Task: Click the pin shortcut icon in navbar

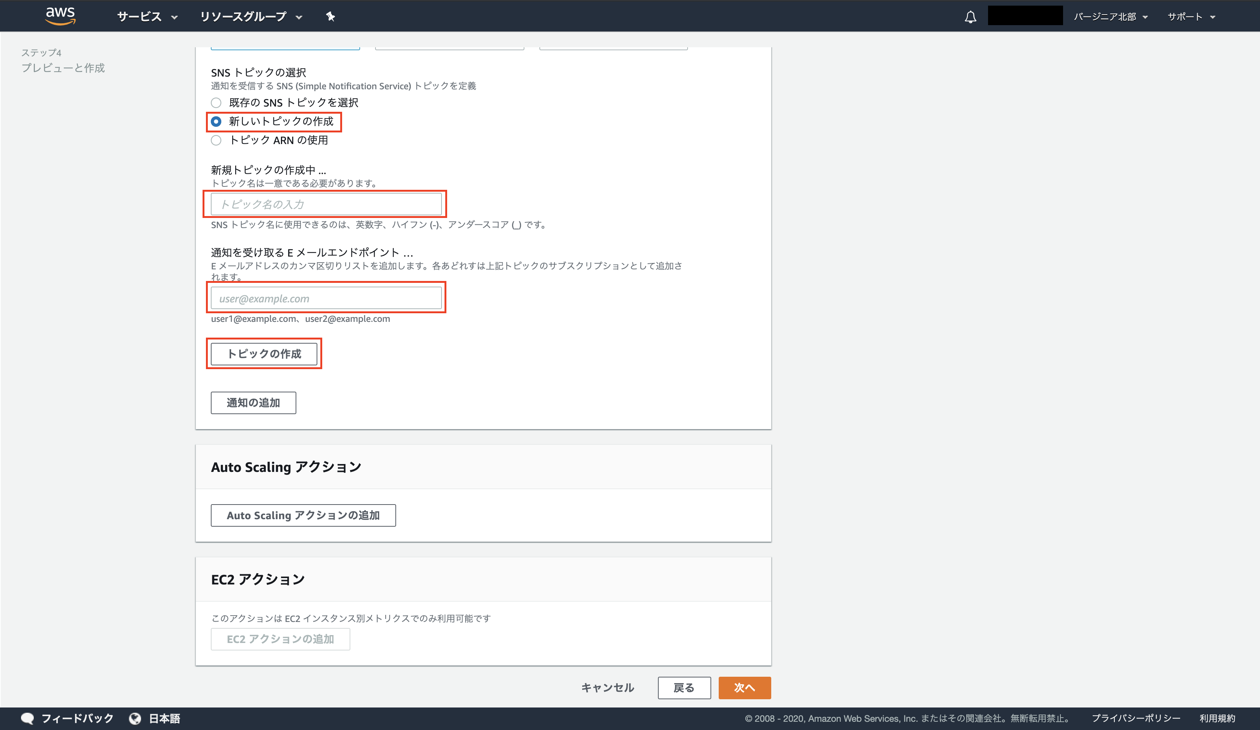Action: tap(330, 17)
